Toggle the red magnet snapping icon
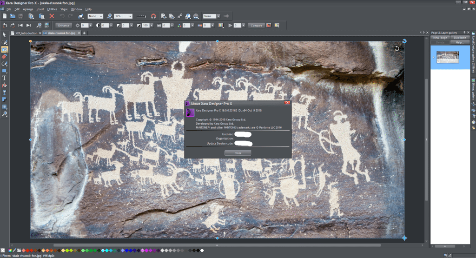The width and height of the screenshot is (476, 258). [153, 16]
